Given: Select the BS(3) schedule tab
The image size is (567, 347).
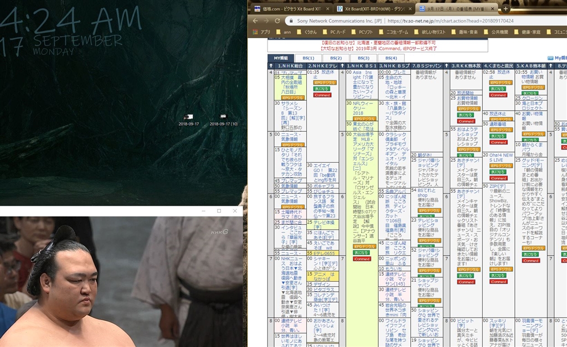Looking at the screenshot, I should pos(363,58).
